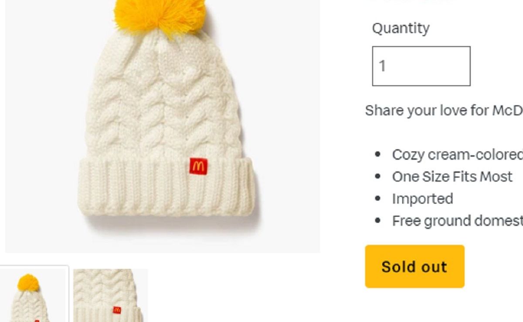Viewport: 523px width, 322px height.
Task: Click the bullet dot before 'Cozy cream-colored'
Action: 378,154
